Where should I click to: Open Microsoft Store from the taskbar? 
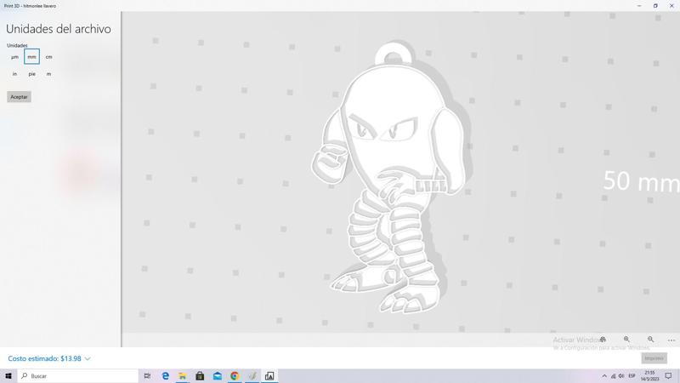click(x=200, y=376)
